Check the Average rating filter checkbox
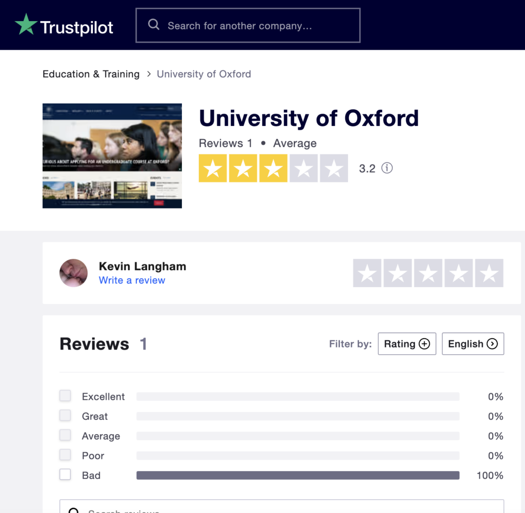 pyautogui.click(x=65, y=435)
